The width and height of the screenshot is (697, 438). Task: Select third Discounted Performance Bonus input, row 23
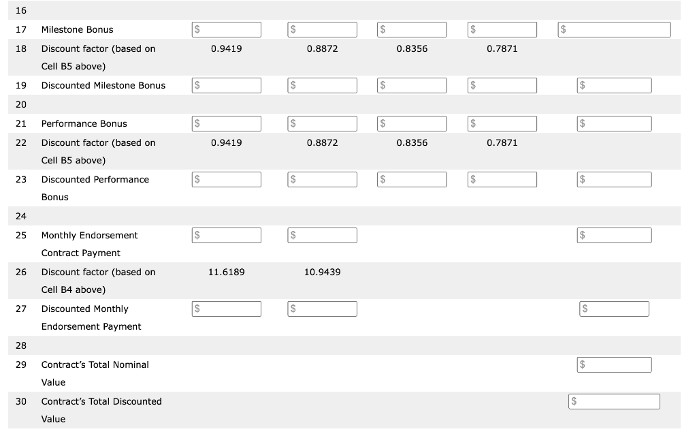[x=412, y=180]
